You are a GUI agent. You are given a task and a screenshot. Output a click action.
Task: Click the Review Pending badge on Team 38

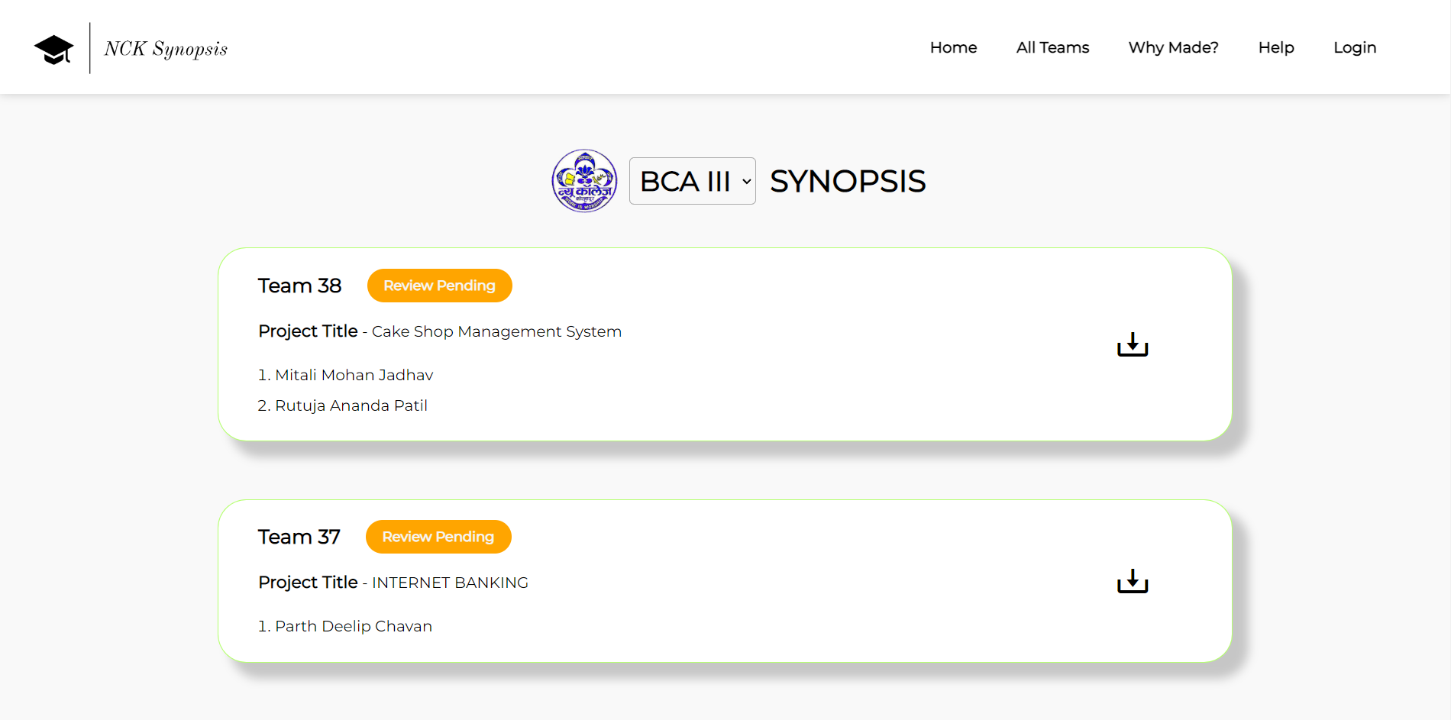439,285
